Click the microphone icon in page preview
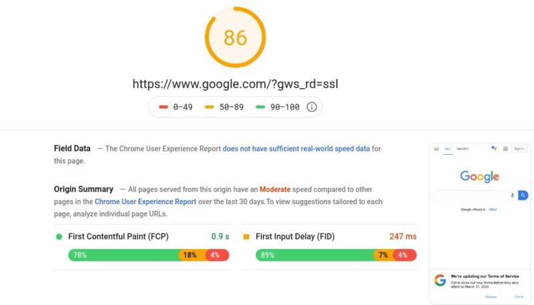The image size is (534, 305). pyautogui.click(x=513, y=196)
